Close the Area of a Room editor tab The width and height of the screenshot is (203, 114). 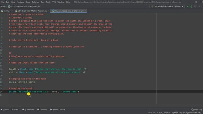pos(85,11)
